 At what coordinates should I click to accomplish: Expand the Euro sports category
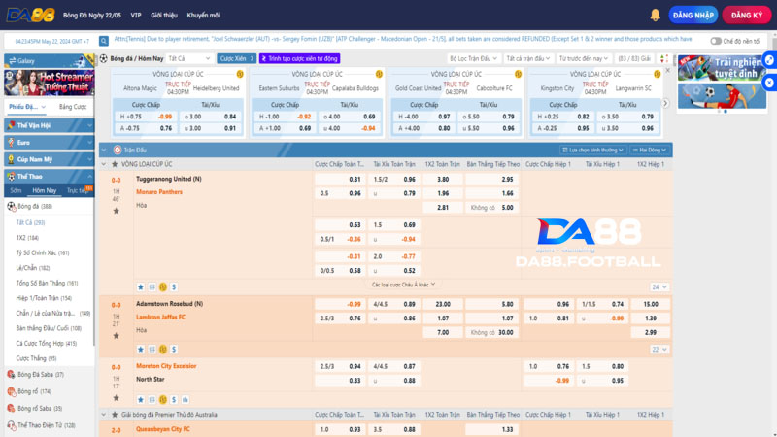coord(49,142)
